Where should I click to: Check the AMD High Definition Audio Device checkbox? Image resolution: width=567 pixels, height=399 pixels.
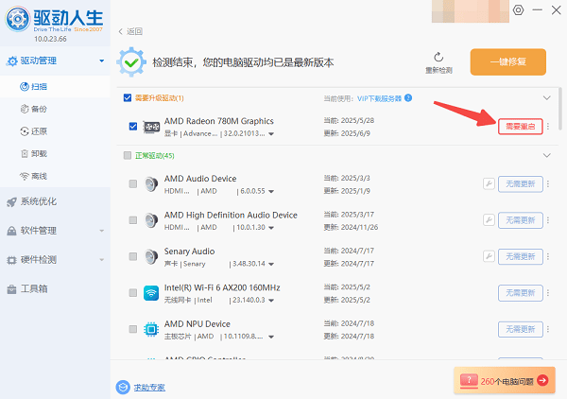[x=133, y=220]
